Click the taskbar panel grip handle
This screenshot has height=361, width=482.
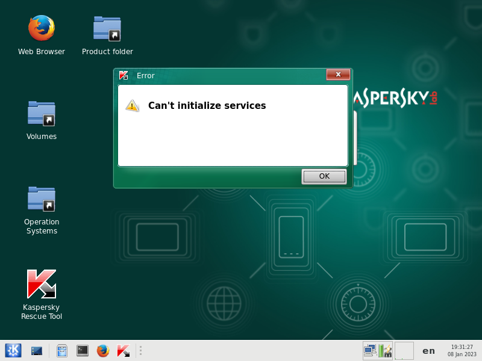coord(140,350)
